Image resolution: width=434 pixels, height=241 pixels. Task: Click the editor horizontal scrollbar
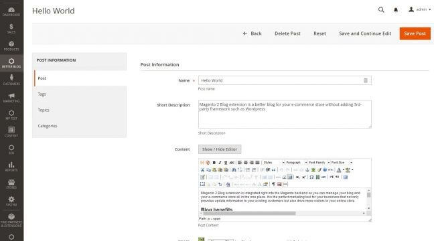(249, 214)
